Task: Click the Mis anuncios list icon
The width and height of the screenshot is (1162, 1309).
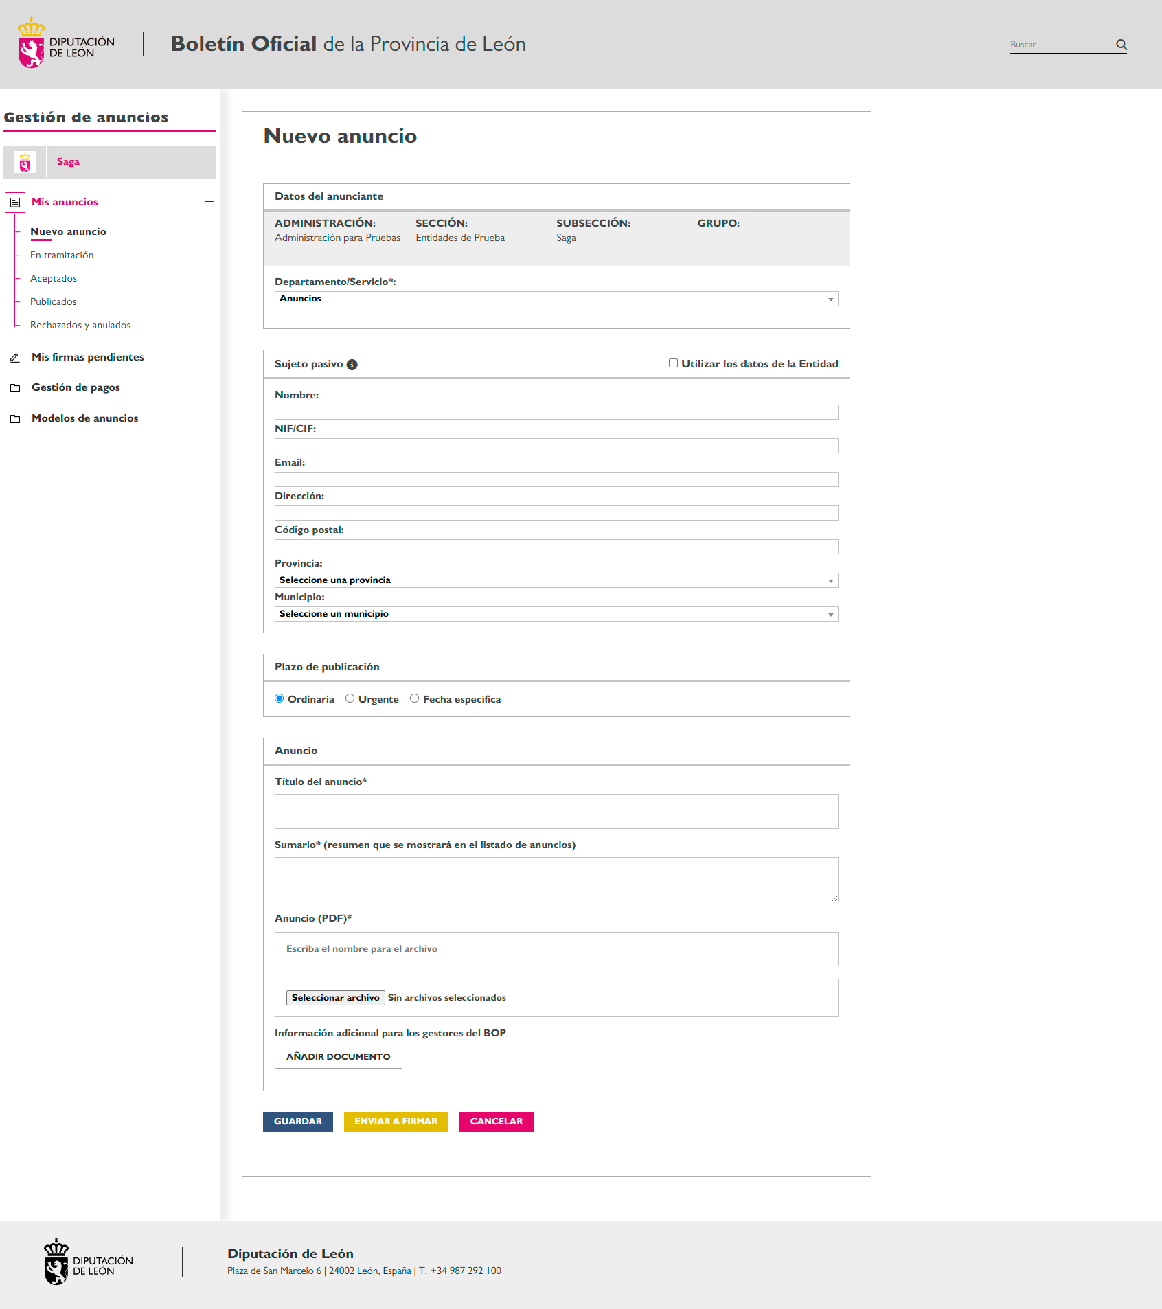Action: [15, 203]
